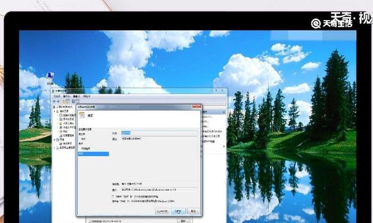
Task: Click the task Description field in the wizard
Action: [159, 159]
